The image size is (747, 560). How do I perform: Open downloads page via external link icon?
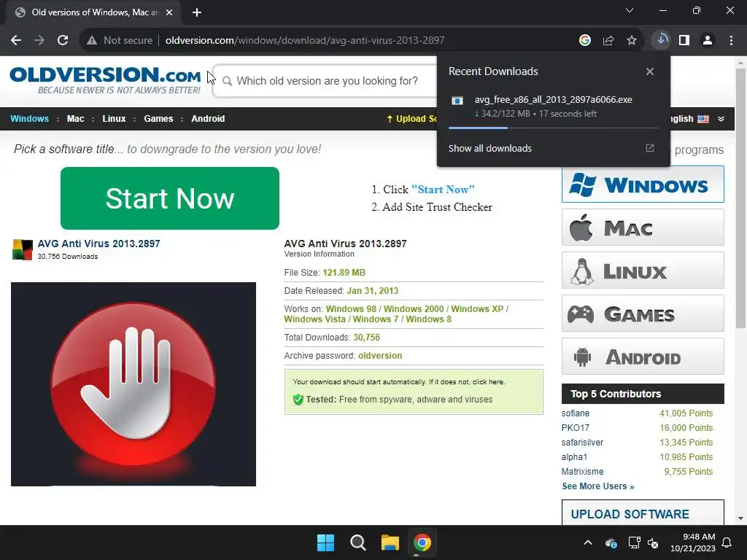click(650, 148)
